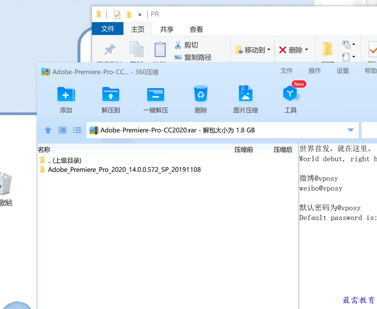
Task: Click the comment line 世界首发，就在这里。
Action: click(336, 149)
